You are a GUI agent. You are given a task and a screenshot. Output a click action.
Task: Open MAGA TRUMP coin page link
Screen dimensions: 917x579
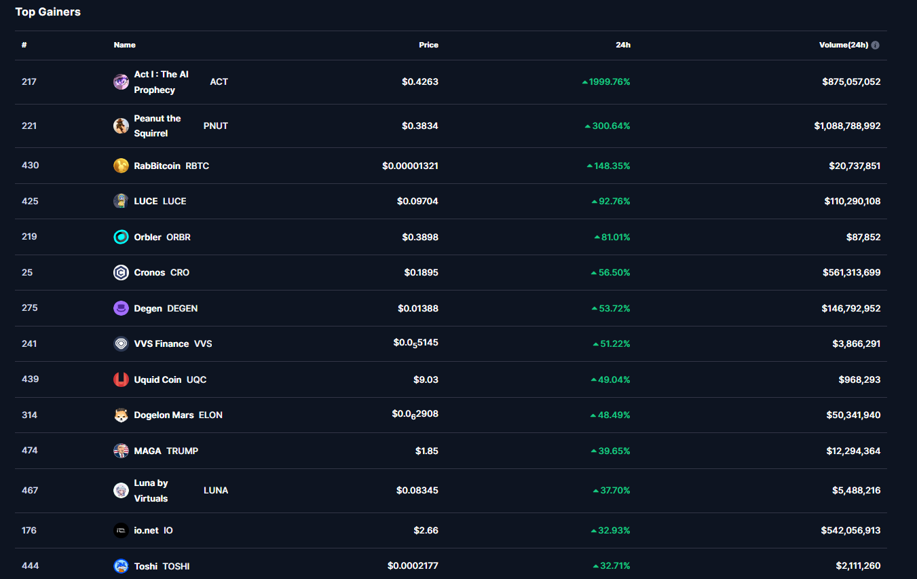(149, 451)
